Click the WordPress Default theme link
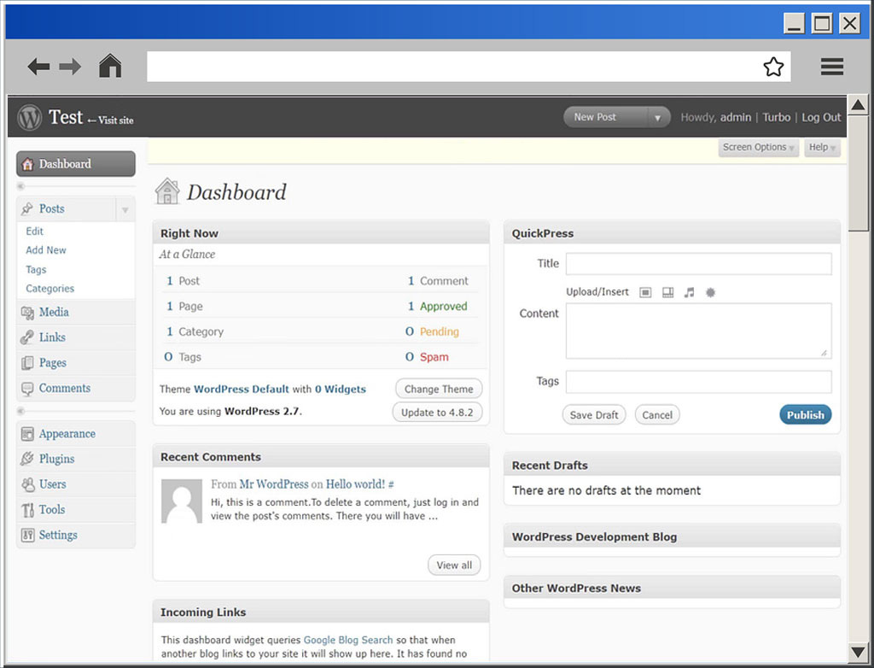Image resolution: width=874 pixels, height=668 pixels. coord(242,389)
